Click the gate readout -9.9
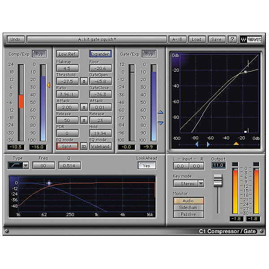This screenshot has height=269, width=269. pyautogui.click(x=148, y=147)
